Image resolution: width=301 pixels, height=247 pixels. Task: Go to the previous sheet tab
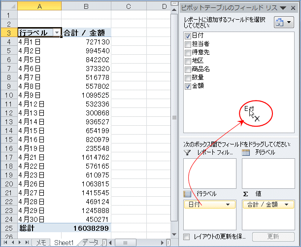(13, 243)
